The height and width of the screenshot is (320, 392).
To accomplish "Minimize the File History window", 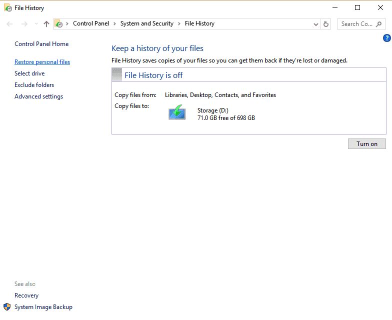I will coord(335,8).
